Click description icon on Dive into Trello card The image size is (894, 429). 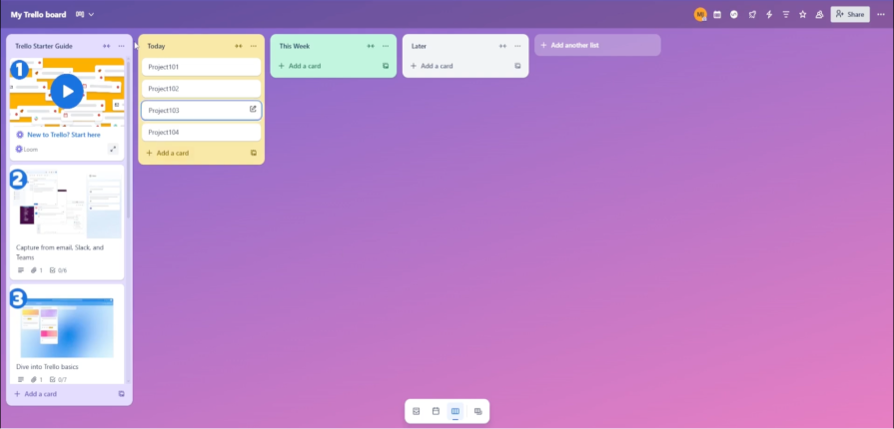(x=21, y=379)
